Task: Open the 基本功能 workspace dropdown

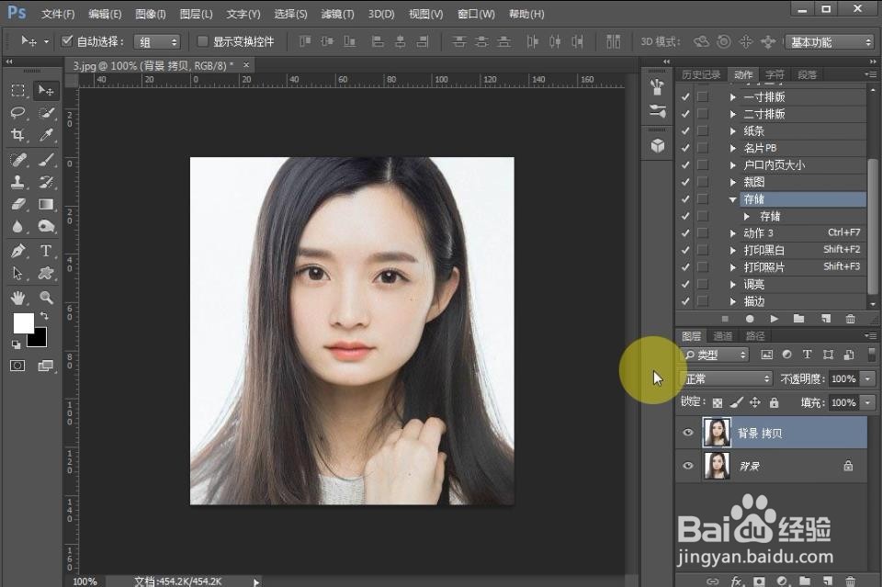Action: click(829, 42)
